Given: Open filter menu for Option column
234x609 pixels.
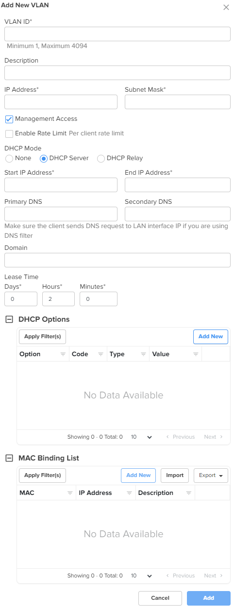Looking at the screenshot, I should click(x=63, y=354).
